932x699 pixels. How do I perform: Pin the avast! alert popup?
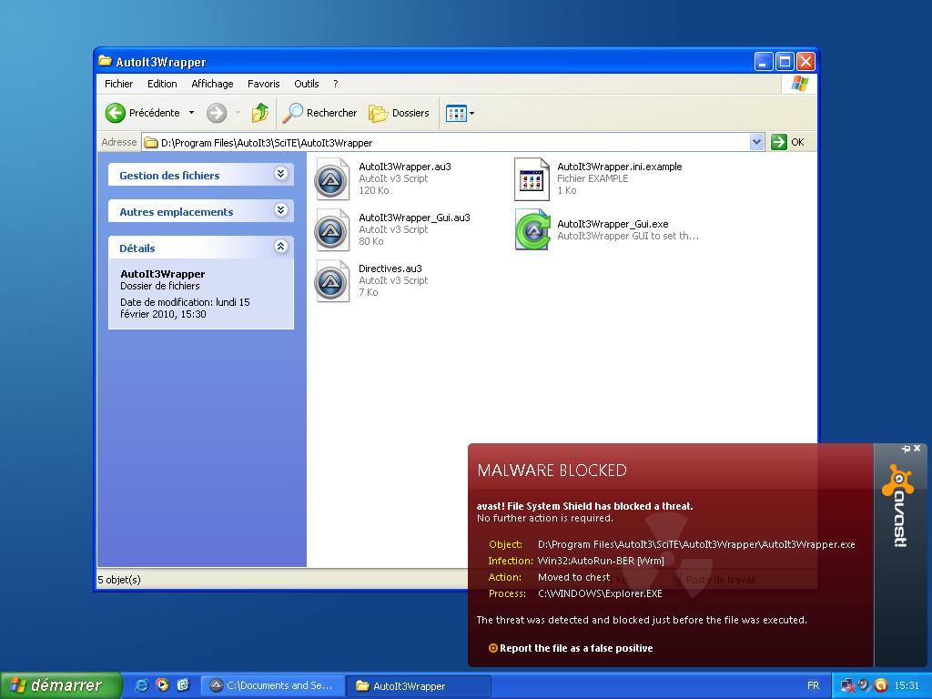[906, 449]
